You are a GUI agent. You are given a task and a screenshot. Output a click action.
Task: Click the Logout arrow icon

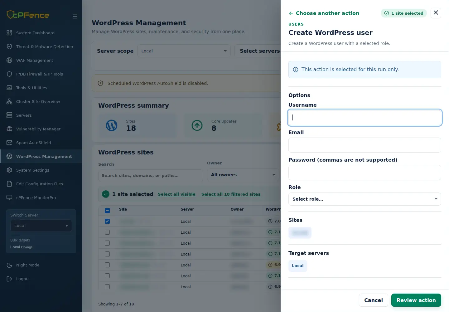(9, 279)
